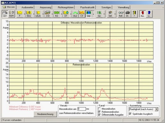
Task: Open the Psychoakustik tab
Action: (87, 7)
